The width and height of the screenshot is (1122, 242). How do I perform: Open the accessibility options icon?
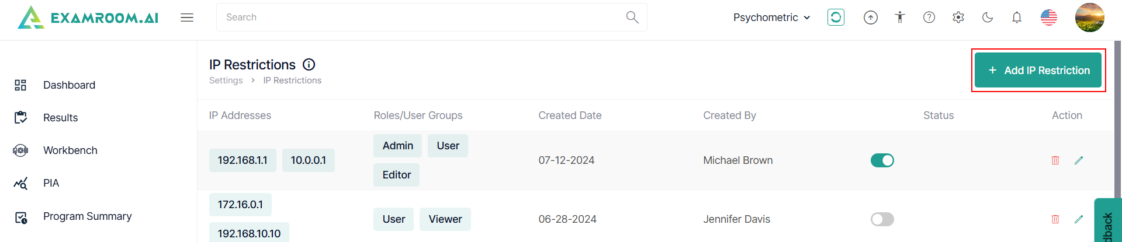900,17
